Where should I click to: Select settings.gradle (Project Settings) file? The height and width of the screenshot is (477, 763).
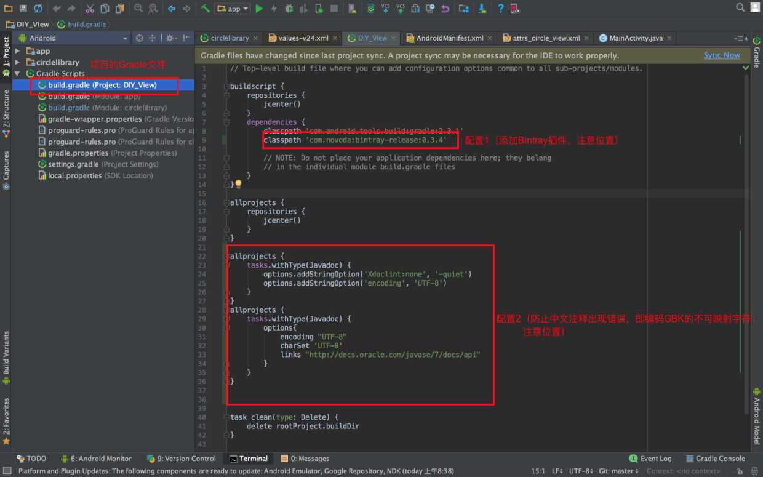click(x=97, y=164)
